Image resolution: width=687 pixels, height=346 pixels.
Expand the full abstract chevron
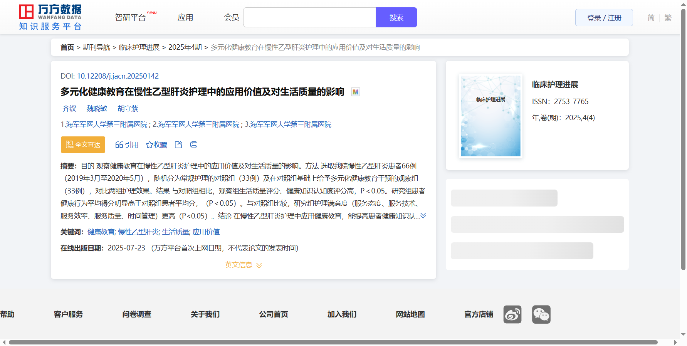point(423,215)
